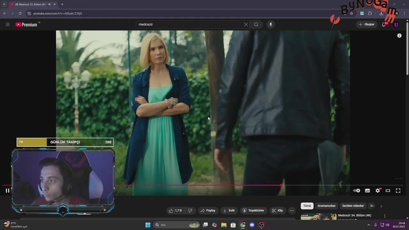Screen dimensions: 409x230
Task: Clear the medcezir search text
Action: tap(246, 25)
